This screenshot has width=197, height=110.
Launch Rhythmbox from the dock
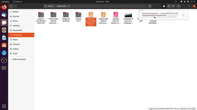click(x=4, y=30)
